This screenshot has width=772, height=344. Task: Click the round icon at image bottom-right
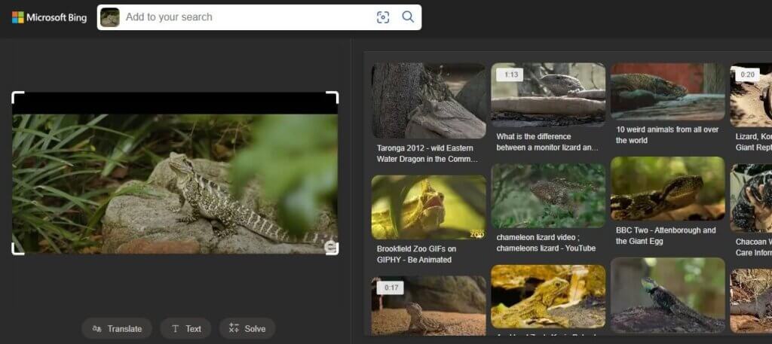tap(330, 248)
